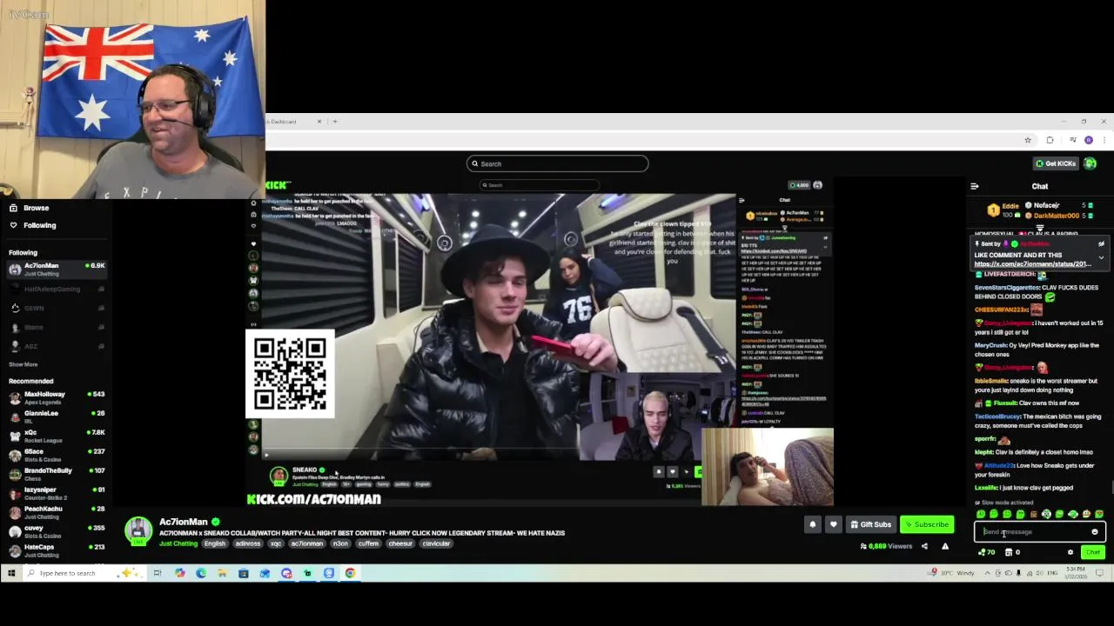Image resolution: width=1114 pixels, height=626 pixels.
Task: Open MaxHolloway recommended channel
Action: point(57,398)
